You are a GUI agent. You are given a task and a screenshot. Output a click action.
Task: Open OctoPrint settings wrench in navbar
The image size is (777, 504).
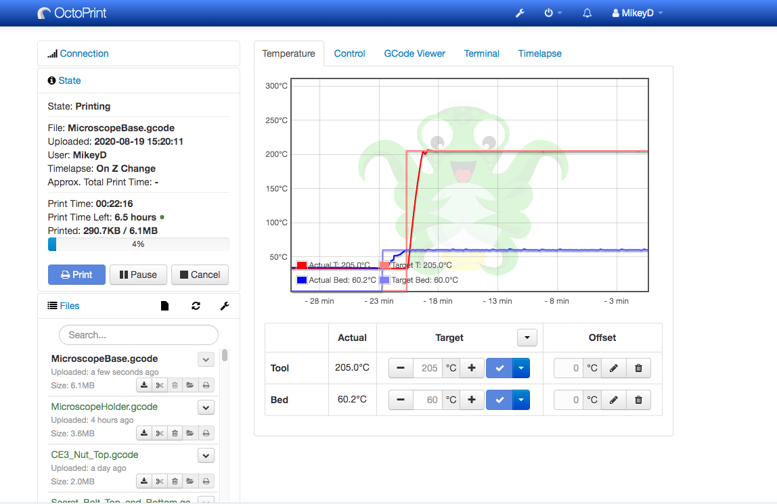point(520,14)
